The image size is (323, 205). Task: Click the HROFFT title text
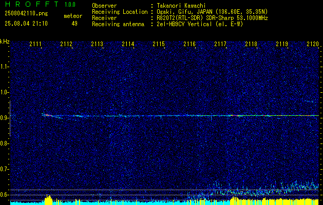32,4
